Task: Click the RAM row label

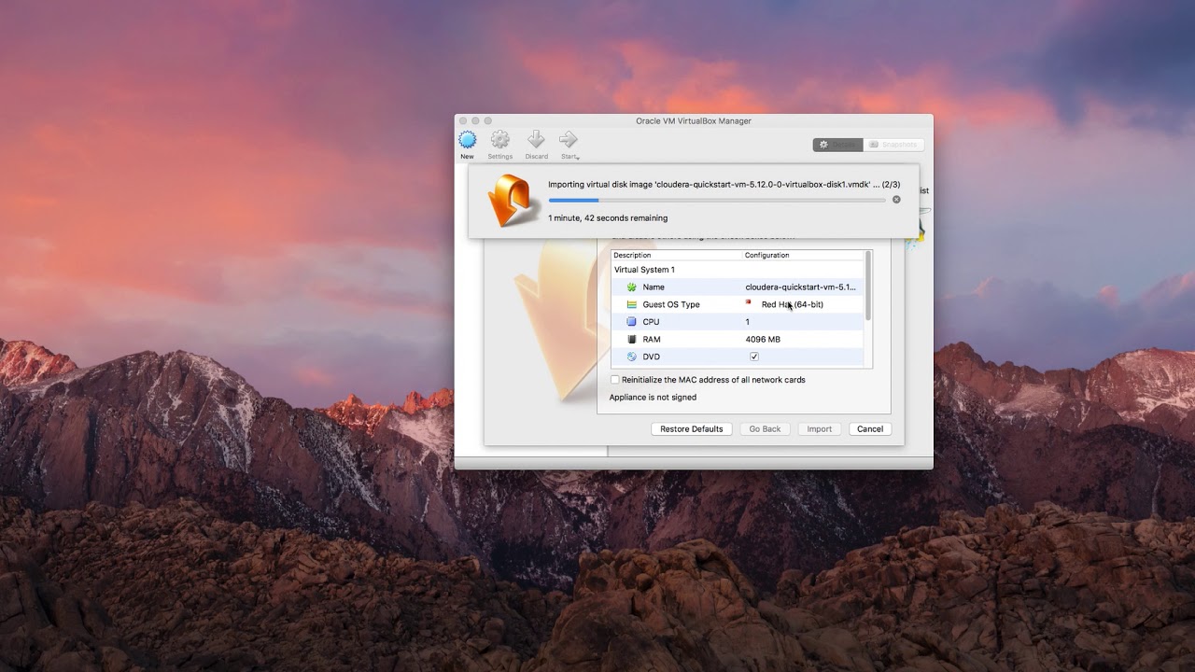Action: tap(652, 340)
